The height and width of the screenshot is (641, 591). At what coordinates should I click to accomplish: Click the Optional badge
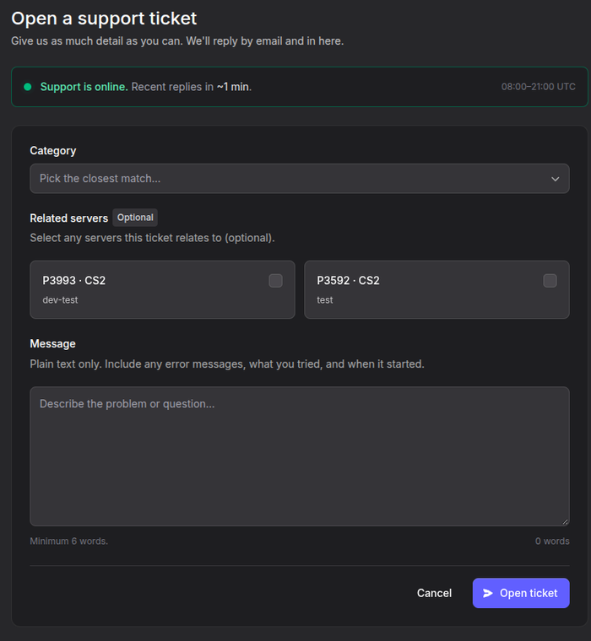(135, 218)
